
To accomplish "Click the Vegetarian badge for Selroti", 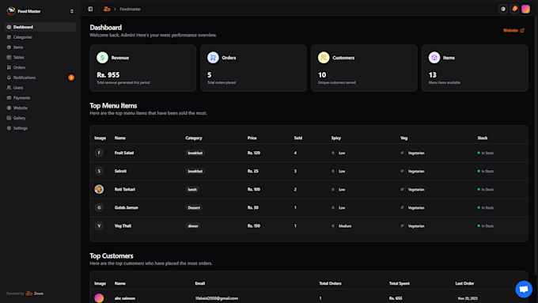I will pos(416,171).
